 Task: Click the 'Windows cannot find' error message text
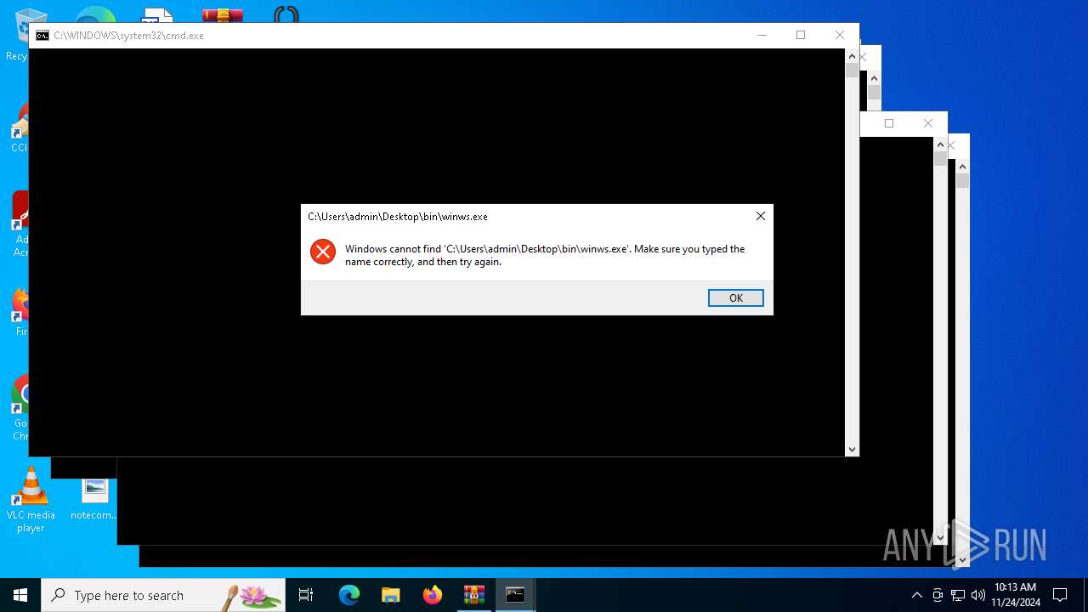[545, 255]
